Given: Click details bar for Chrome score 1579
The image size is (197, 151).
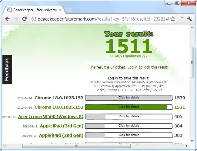Looking at the screenshot, I should coord(129,98).
